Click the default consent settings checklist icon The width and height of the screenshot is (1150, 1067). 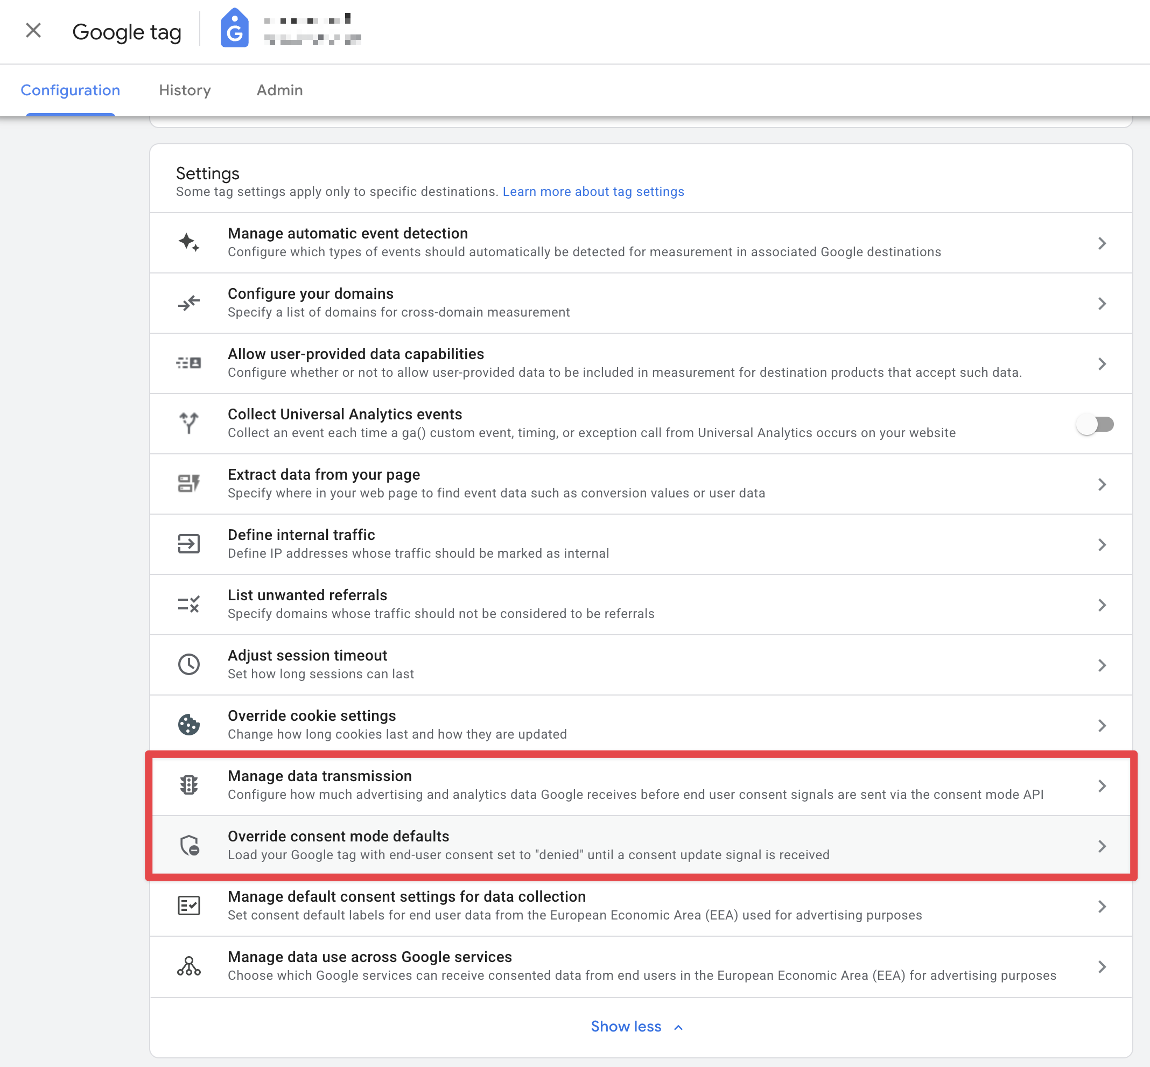coord(189,906)
